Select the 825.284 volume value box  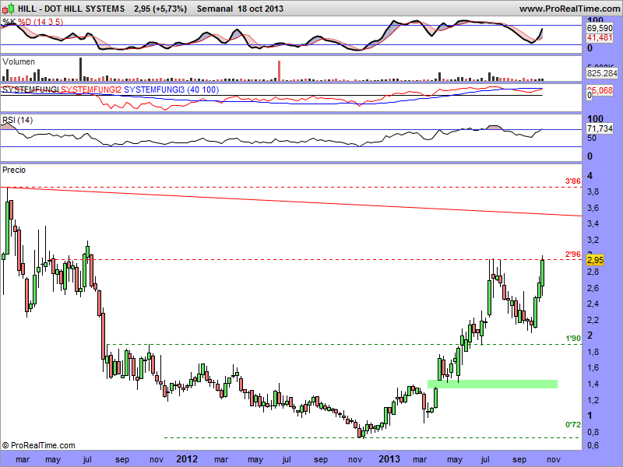[x=602, y=73]
